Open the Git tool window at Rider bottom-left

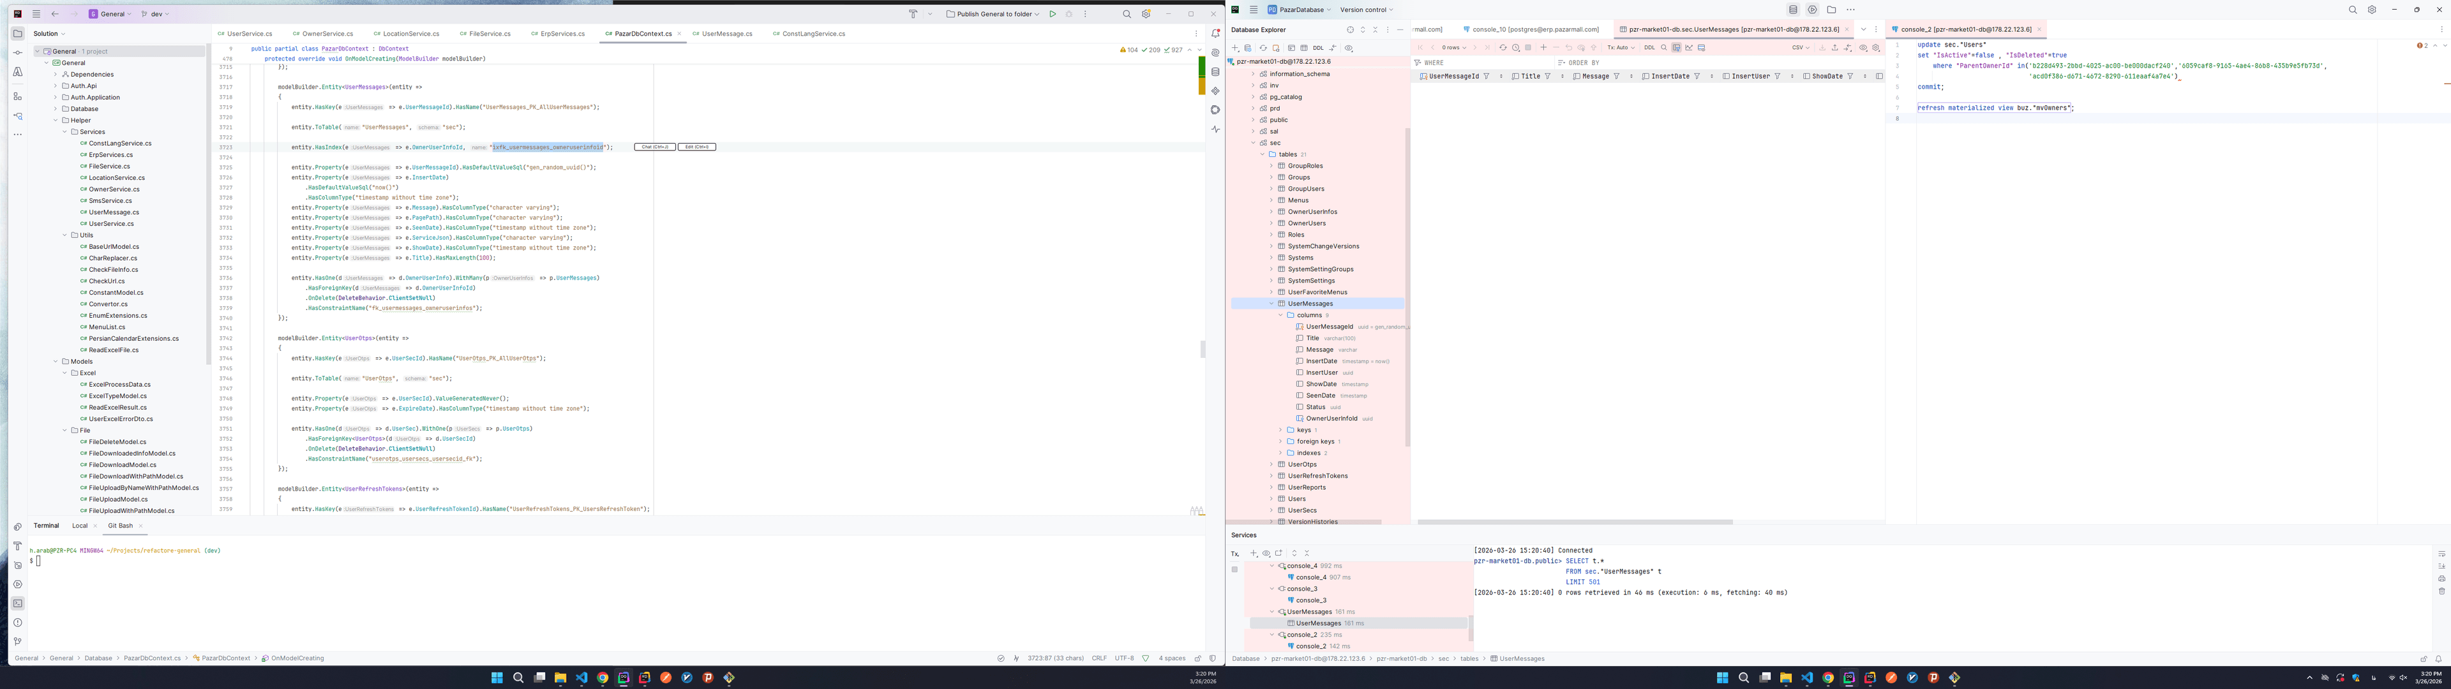pos(17,641)
